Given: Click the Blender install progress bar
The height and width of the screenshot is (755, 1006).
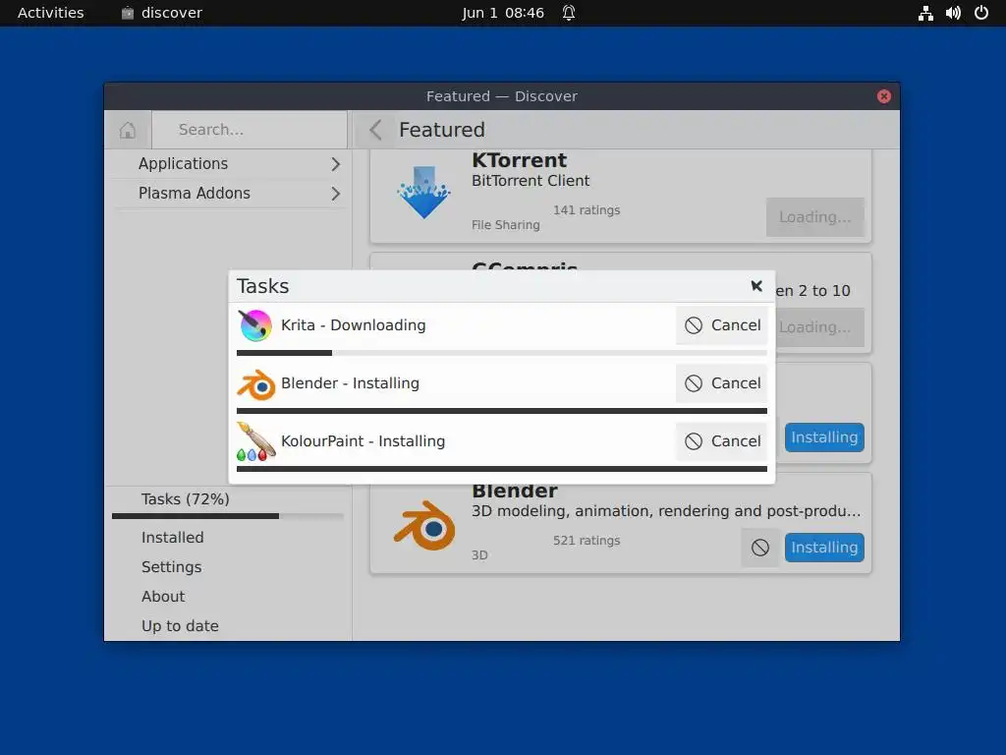Looking at the screenshot, I should coord(502,411).
